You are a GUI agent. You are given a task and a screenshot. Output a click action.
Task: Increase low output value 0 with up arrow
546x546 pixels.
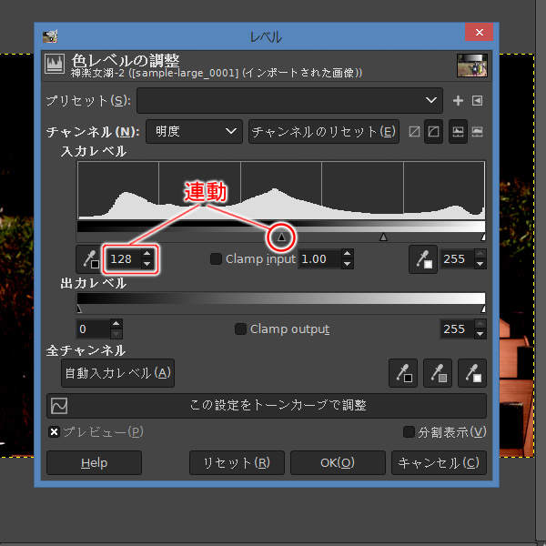(x=116, y=324)
